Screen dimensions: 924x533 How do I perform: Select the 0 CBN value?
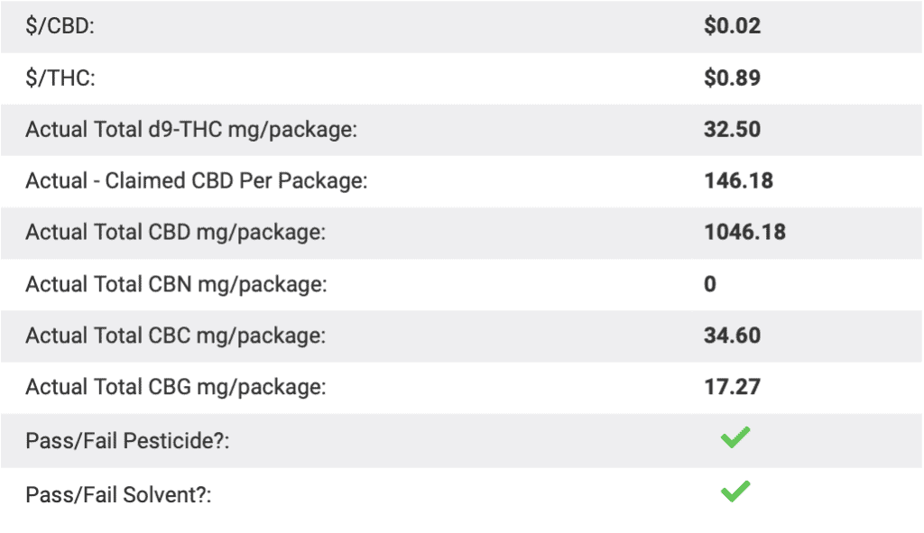tap(710, 285)
